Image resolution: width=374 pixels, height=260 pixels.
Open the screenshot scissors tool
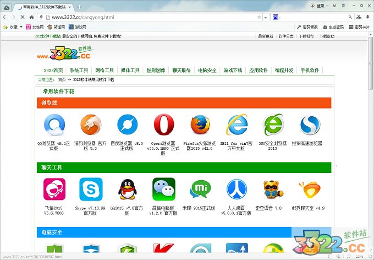(359, 17)
